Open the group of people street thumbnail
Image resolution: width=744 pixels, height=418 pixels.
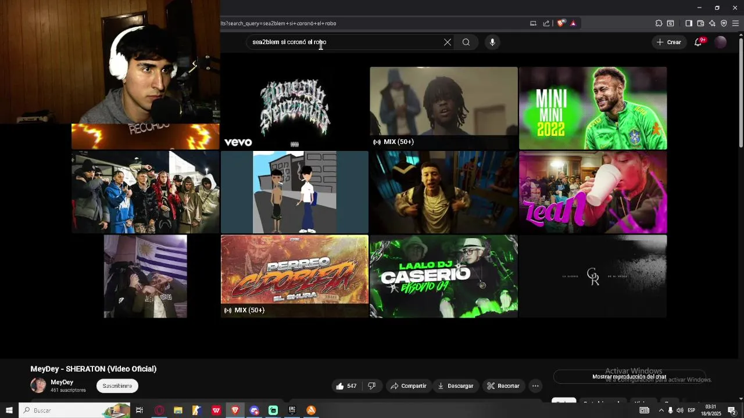(145, 192)
